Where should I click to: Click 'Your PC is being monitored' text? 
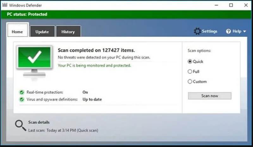tap(94, 65)
